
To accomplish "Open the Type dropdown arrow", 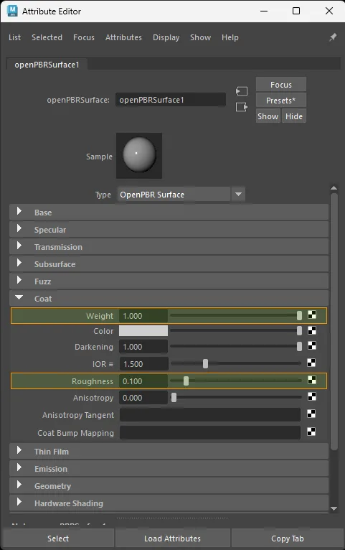I will [238, 194].
